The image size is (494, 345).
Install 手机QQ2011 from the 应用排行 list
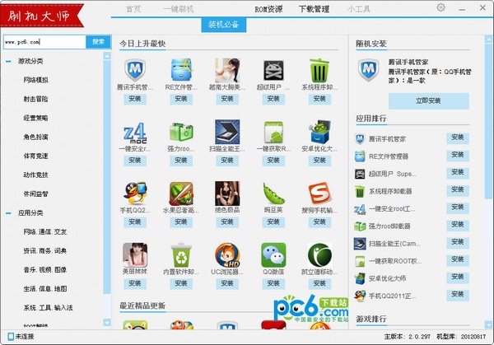point(458,295)
